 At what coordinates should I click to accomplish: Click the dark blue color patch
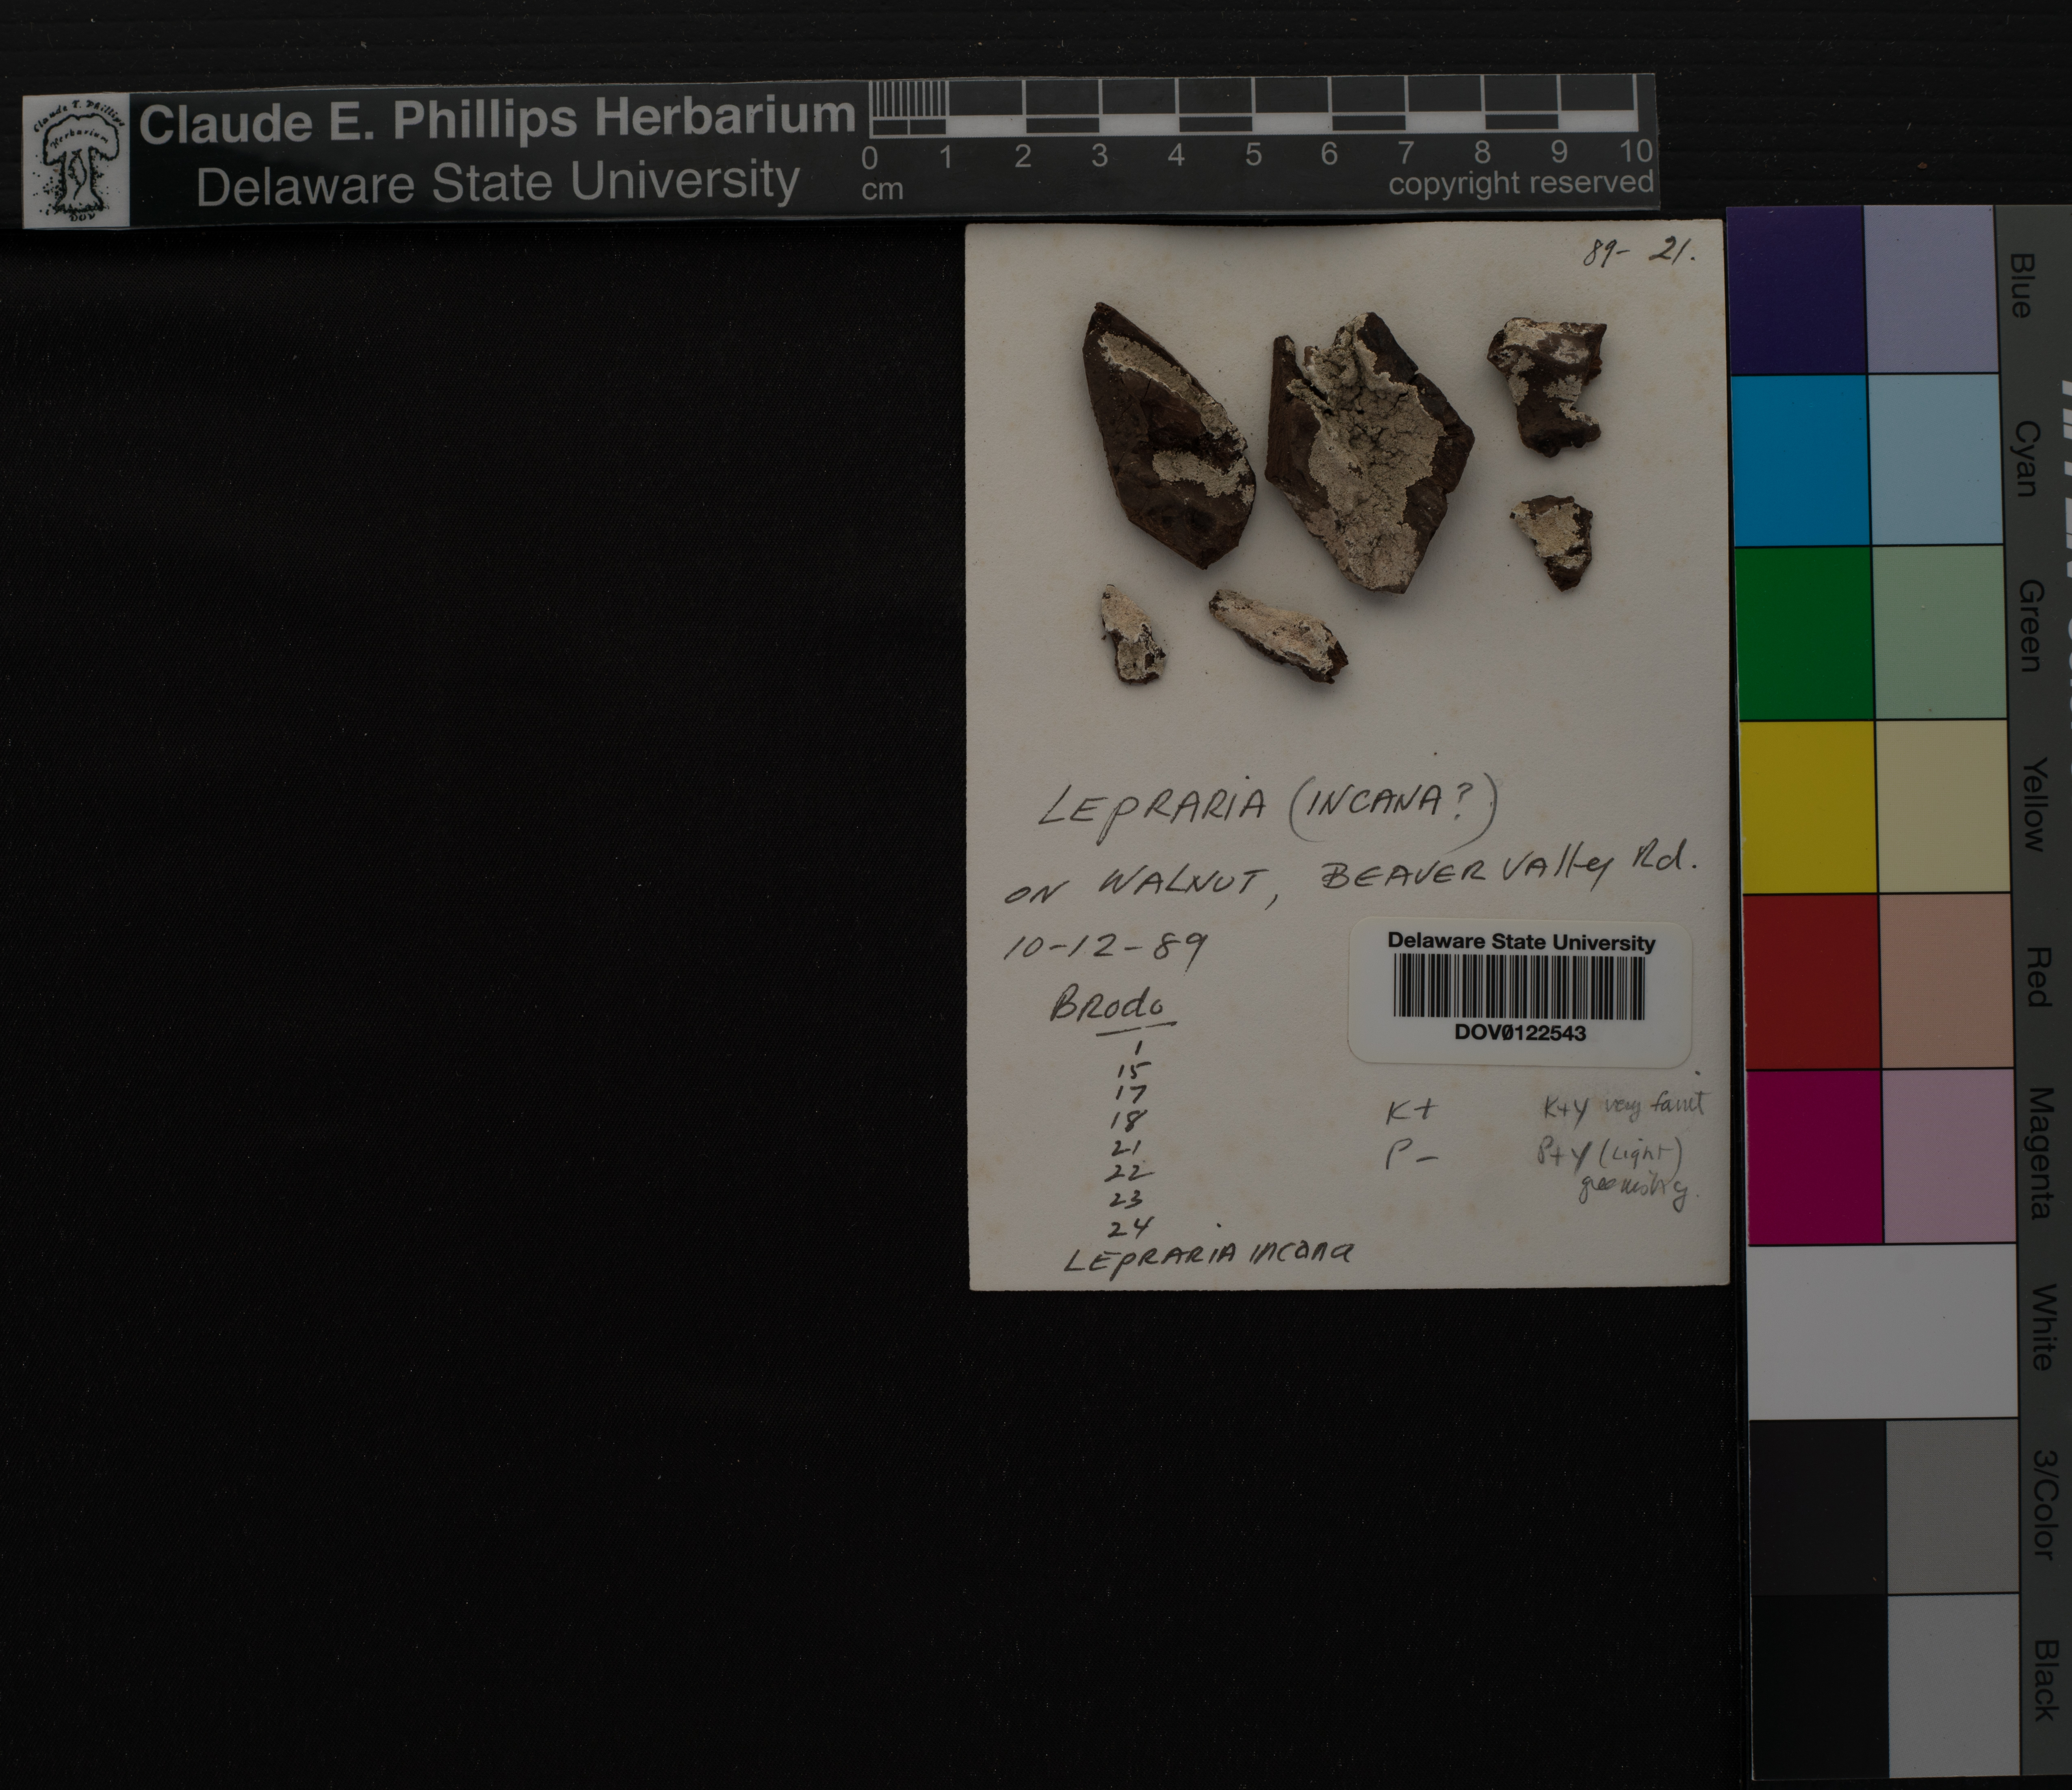1797,290
